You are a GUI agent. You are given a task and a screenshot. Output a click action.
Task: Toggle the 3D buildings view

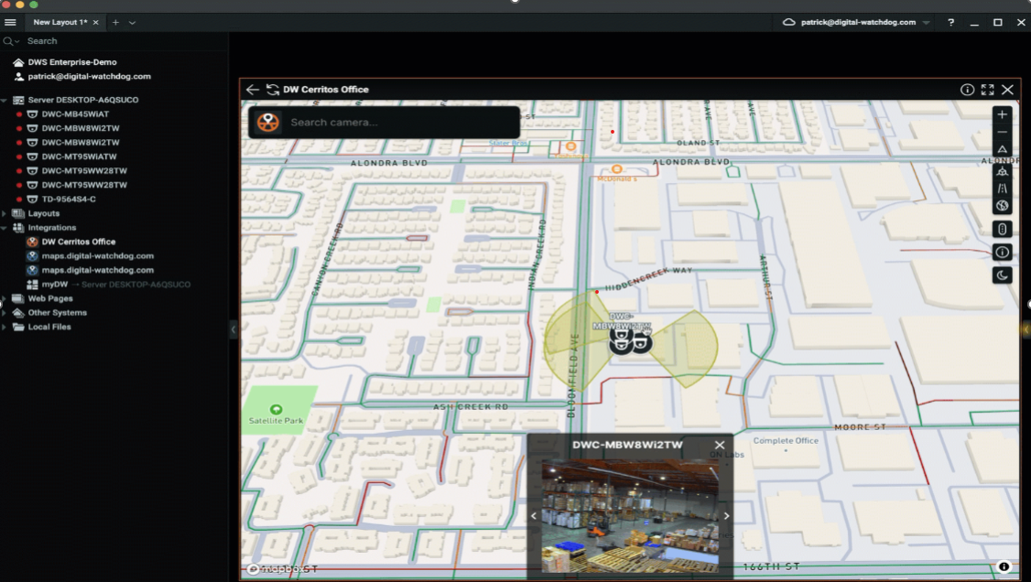pyautogui.click(x=1002, y=171)
